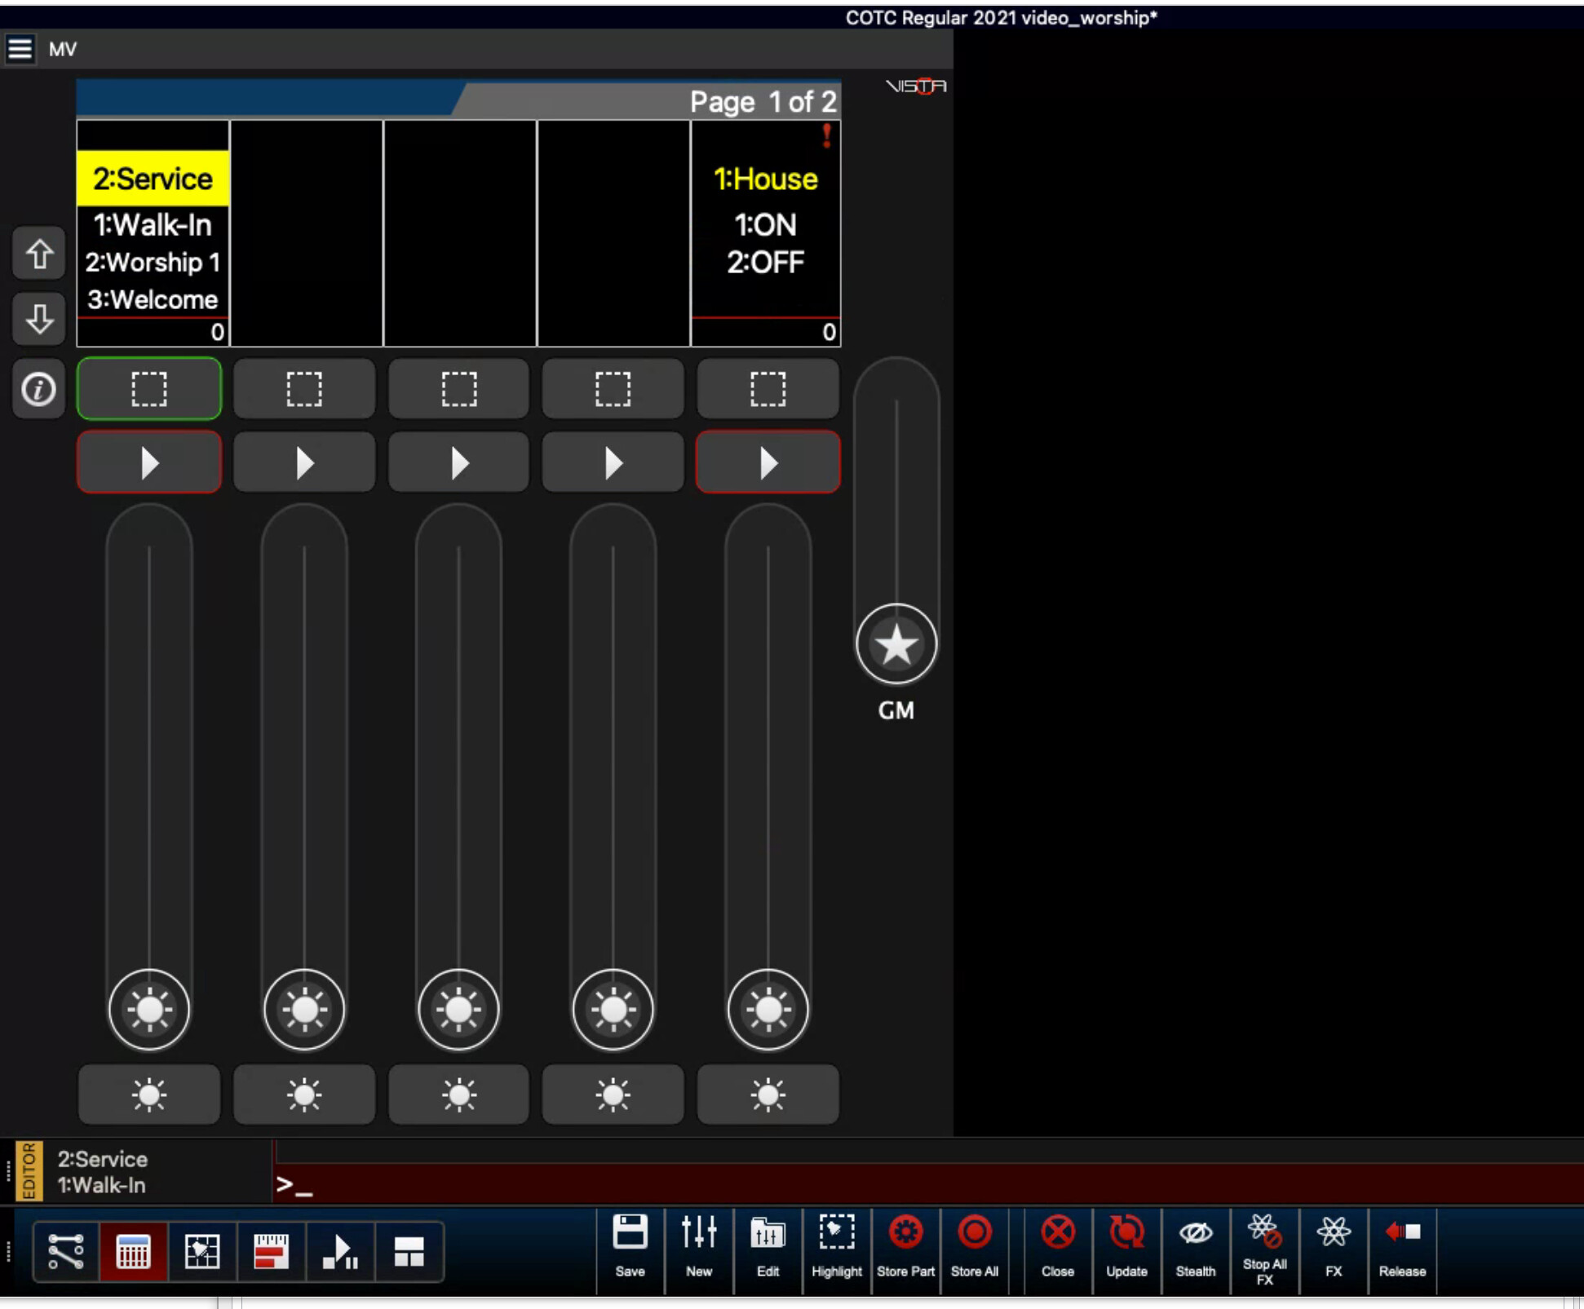Toggle the flash button under House fader
The width and height of the screenshot is (1584, 1309).
click(x=768, y=1095)
